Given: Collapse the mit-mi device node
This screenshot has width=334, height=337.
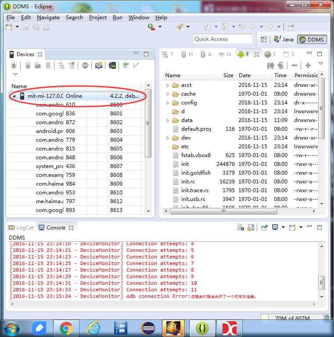Looking at the screenshot, I should 14,96.
